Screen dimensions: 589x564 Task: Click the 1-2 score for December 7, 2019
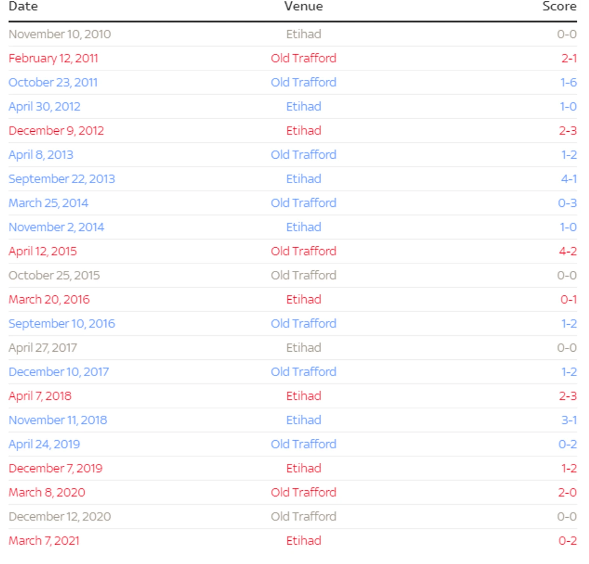(569, 469)
